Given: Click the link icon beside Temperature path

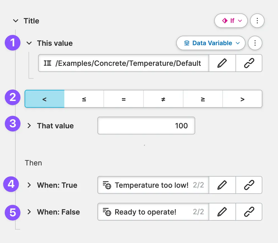Looking at the screenshot, I should (249, 63).
